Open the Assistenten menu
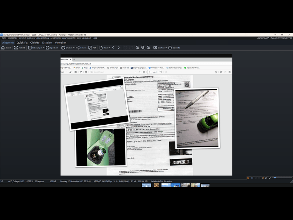The height and width of the screenshot is (220, 293). pos(55,38)
